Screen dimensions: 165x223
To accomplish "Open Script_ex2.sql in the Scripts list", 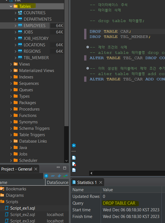I will click(x=23, y=215).
